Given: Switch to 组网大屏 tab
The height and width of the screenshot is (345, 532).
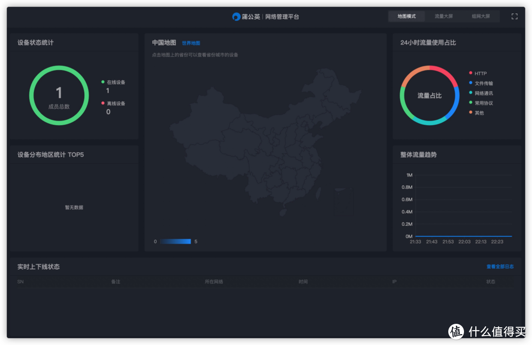Looking at the screenshot, I should pos(480,16).
